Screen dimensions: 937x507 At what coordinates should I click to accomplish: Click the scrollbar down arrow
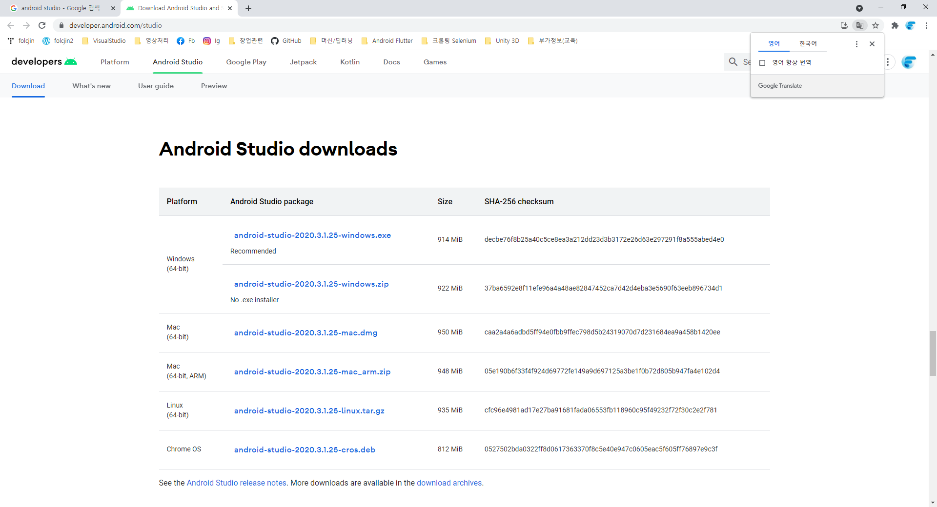click(x=933, y=502)
